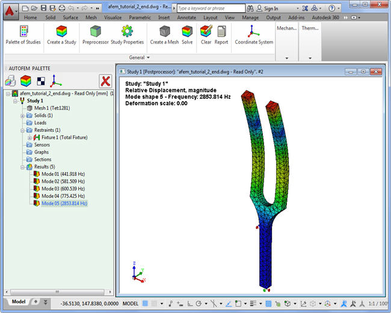391x313 pixels.
Task: Click the Open file icon
Action: (34, 8)
